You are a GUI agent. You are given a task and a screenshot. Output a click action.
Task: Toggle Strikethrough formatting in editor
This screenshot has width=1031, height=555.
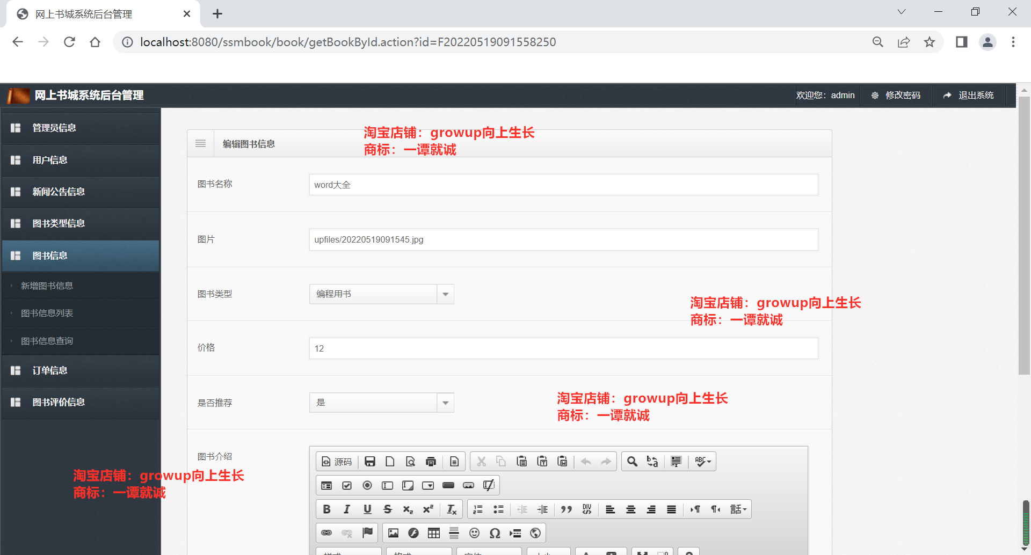pyautogui.click(x=388, y=509)
